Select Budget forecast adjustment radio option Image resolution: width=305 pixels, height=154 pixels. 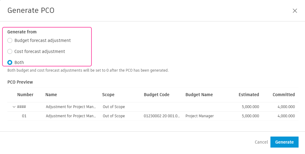pos(10,40)
